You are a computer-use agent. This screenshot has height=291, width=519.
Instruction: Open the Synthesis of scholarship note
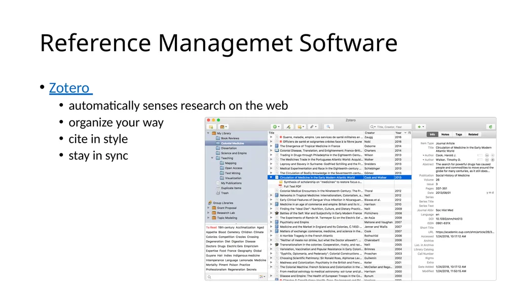coord(323,182)
